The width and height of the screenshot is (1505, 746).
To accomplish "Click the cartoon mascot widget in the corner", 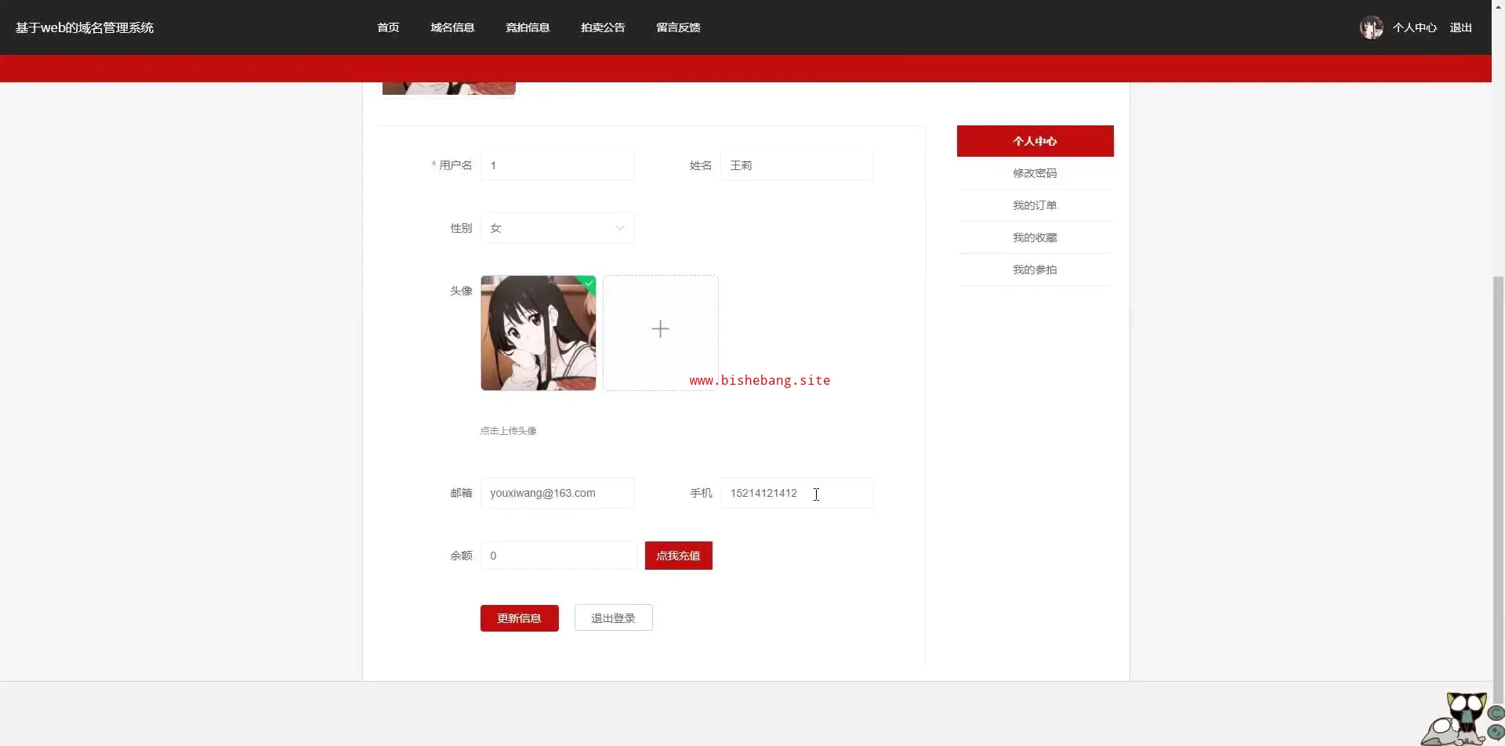I will (x=1462, y=719).
